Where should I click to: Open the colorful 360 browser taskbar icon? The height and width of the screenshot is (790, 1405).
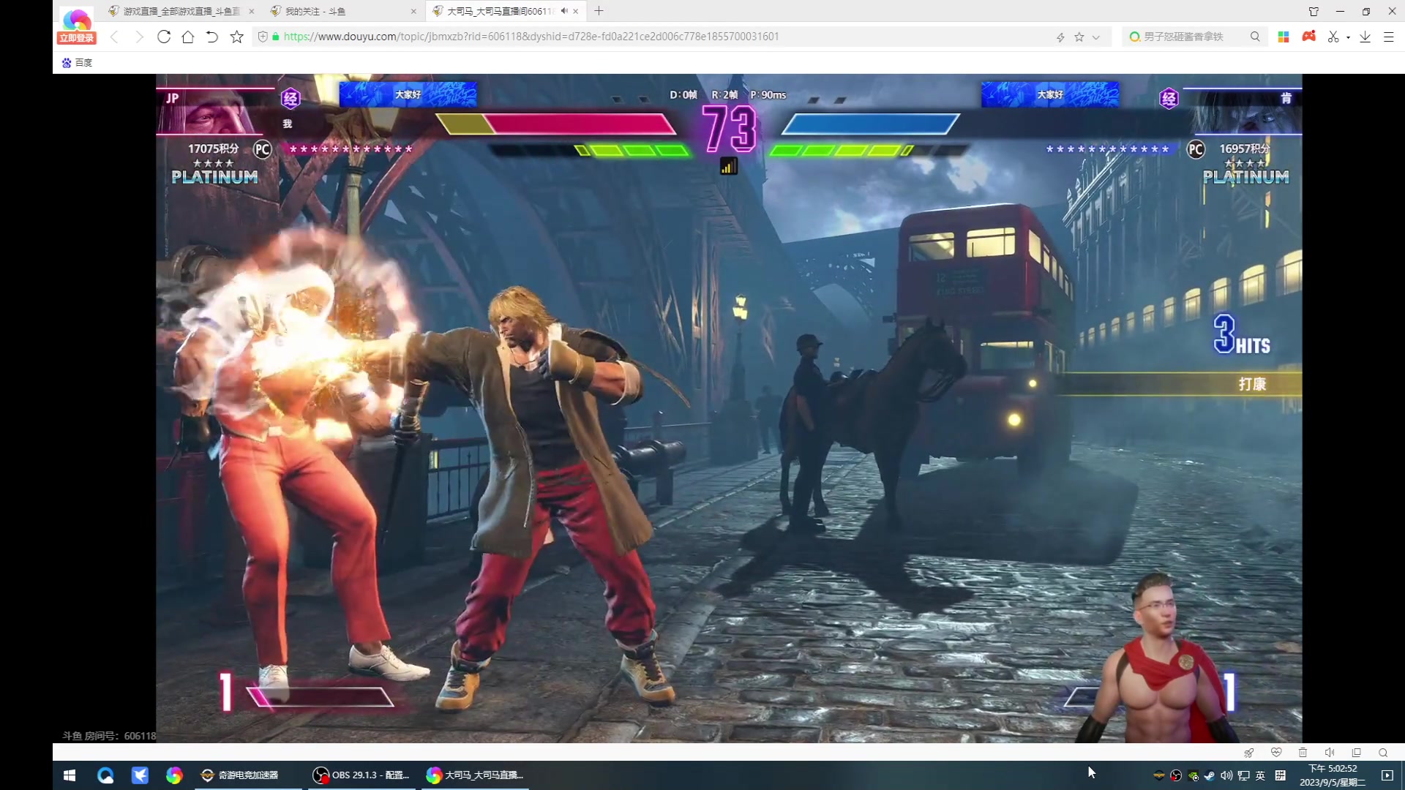[x=174, y=775]
